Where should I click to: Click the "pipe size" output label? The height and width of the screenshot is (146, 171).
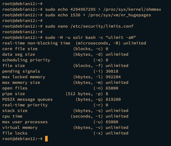pos(13,94)
